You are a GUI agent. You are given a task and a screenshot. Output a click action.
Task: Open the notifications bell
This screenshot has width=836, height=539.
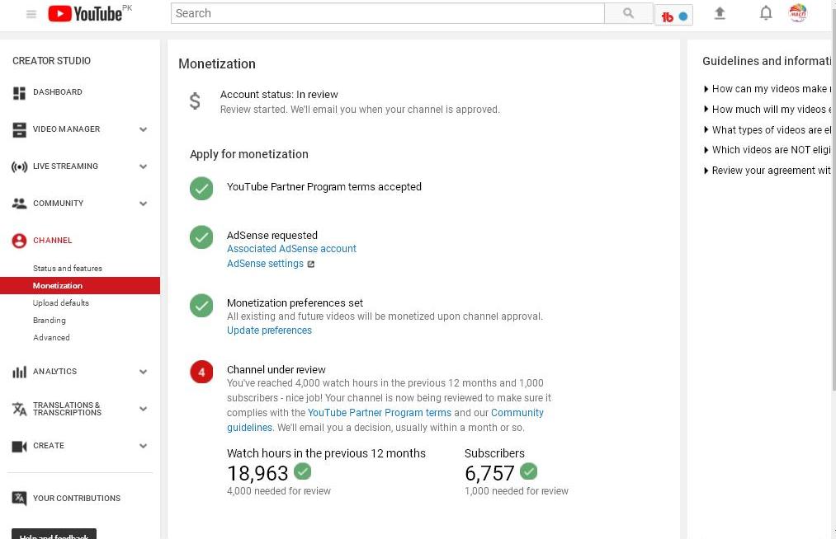766,13
